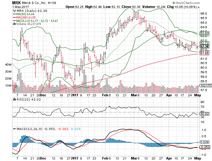Click the MACD 0.5 axis label
The width and height of the screenshot is (212, 161).
pyautogui.click(x=204, y=136)
